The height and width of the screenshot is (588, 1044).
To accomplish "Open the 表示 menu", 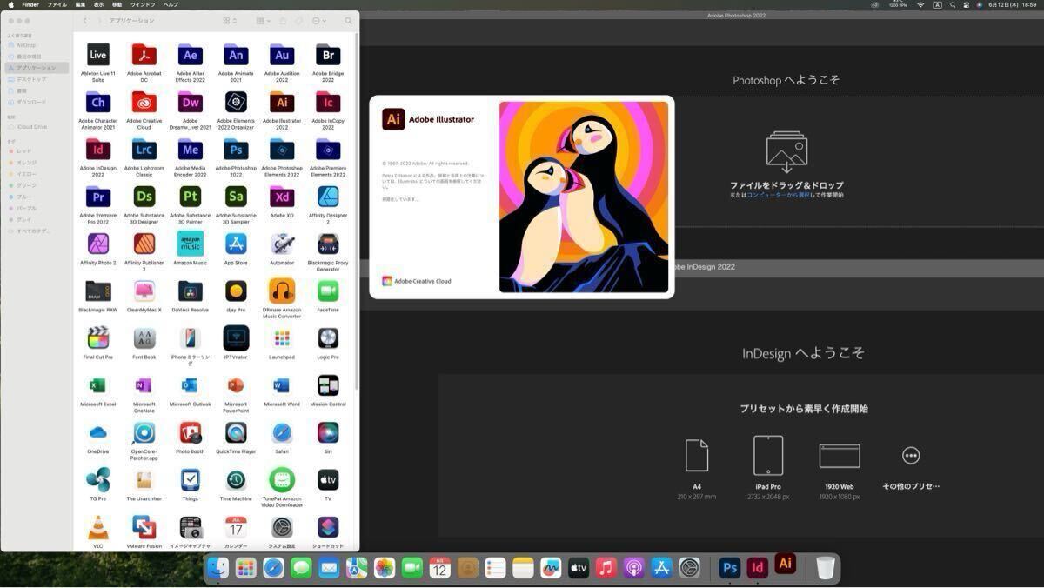I will [x=98, y=4].
